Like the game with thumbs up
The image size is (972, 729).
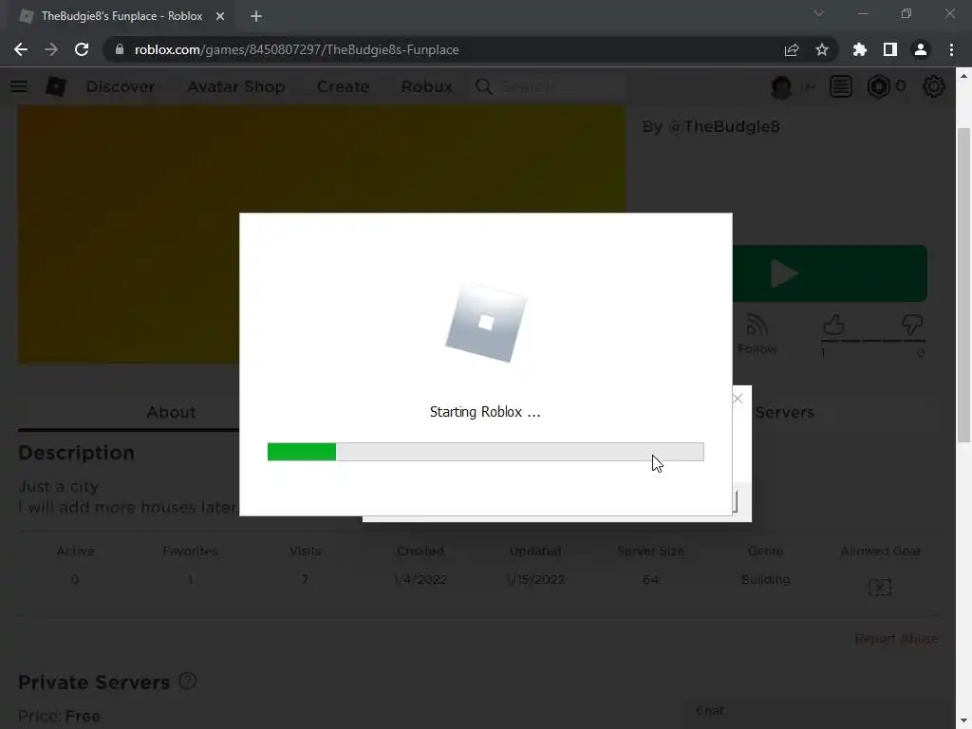833,325
